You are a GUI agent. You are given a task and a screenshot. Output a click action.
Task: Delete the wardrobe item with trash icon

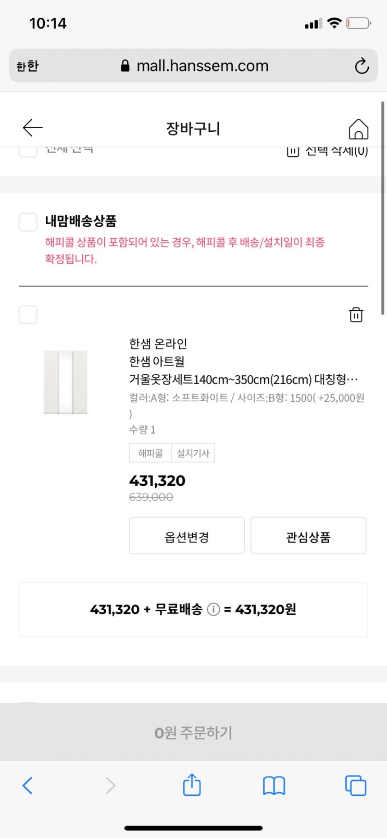click(x=356, y=315)
